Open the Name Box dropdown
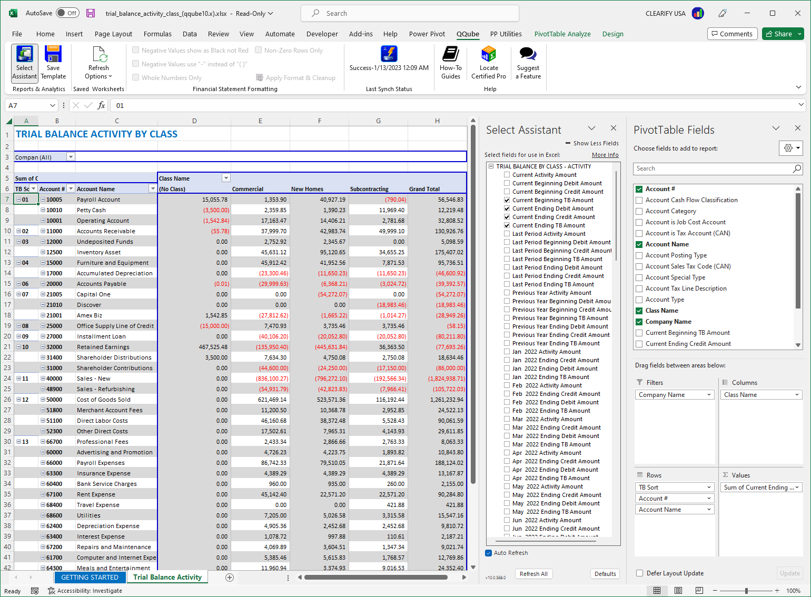This screenshot has height=597, width=811. click(x=52, y=105)
